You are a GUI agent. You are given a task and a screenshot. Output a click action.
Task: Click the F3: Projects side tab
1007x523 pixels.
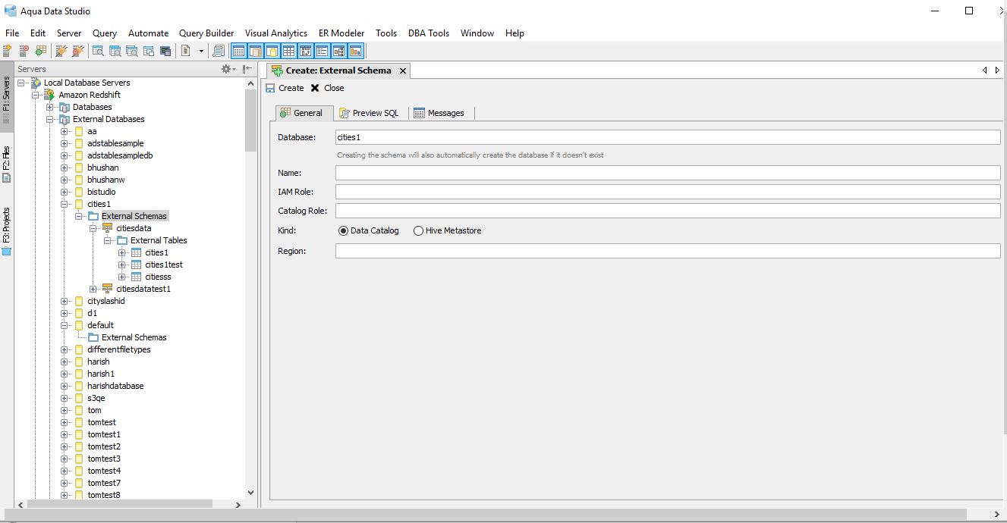click(7, 231)
